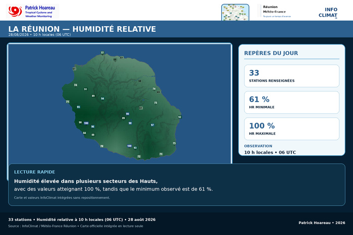Click the 'Patrick Hoareau • 2026' footer credit
This screenshot has width=353, height=235.
click(x=322, y=222)
